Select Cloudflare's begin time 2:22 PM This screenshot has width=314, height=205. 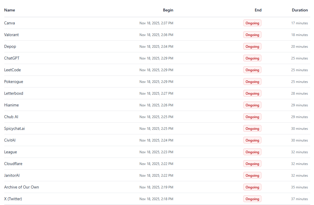click(156, 164)
